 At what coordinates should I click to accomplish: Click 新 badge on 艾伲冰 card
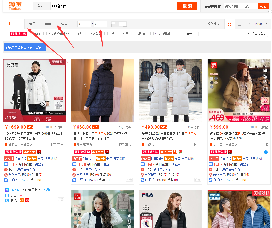click(175, 152)
